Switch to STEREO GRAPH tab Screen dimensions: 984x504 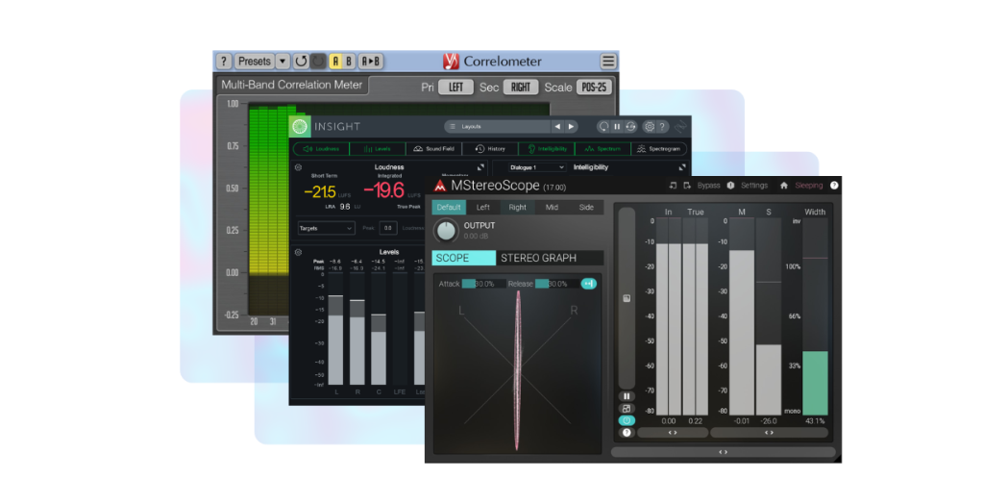(x=550, y=258)
